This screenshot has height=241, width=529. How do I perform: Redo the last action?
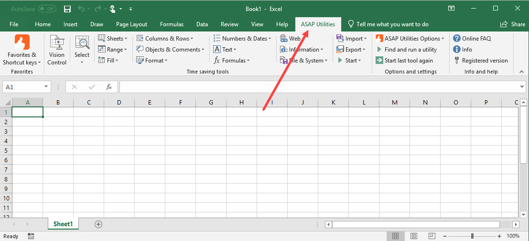coord(99,9)
